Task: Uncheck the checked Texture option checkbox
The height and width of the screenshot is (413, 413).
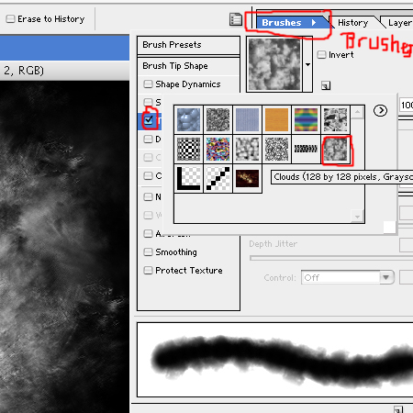Action: tap(149, 120)
